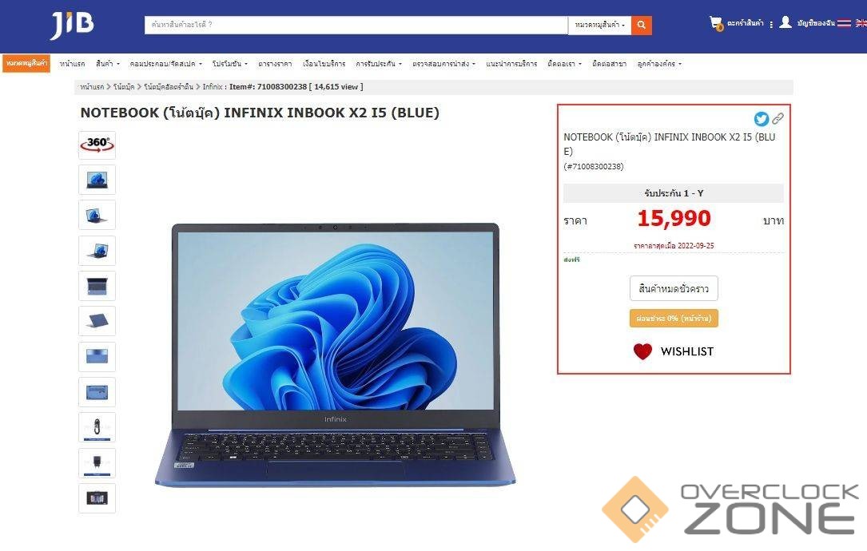This screenshot has height=551, width=867.
Task: Open the 360 degree view thumbnail
Action: [x=97, y=145]
